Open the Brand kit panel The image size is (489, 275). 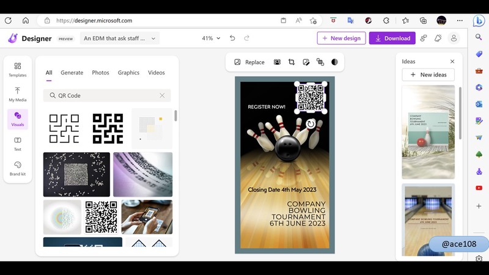[18, 169]
